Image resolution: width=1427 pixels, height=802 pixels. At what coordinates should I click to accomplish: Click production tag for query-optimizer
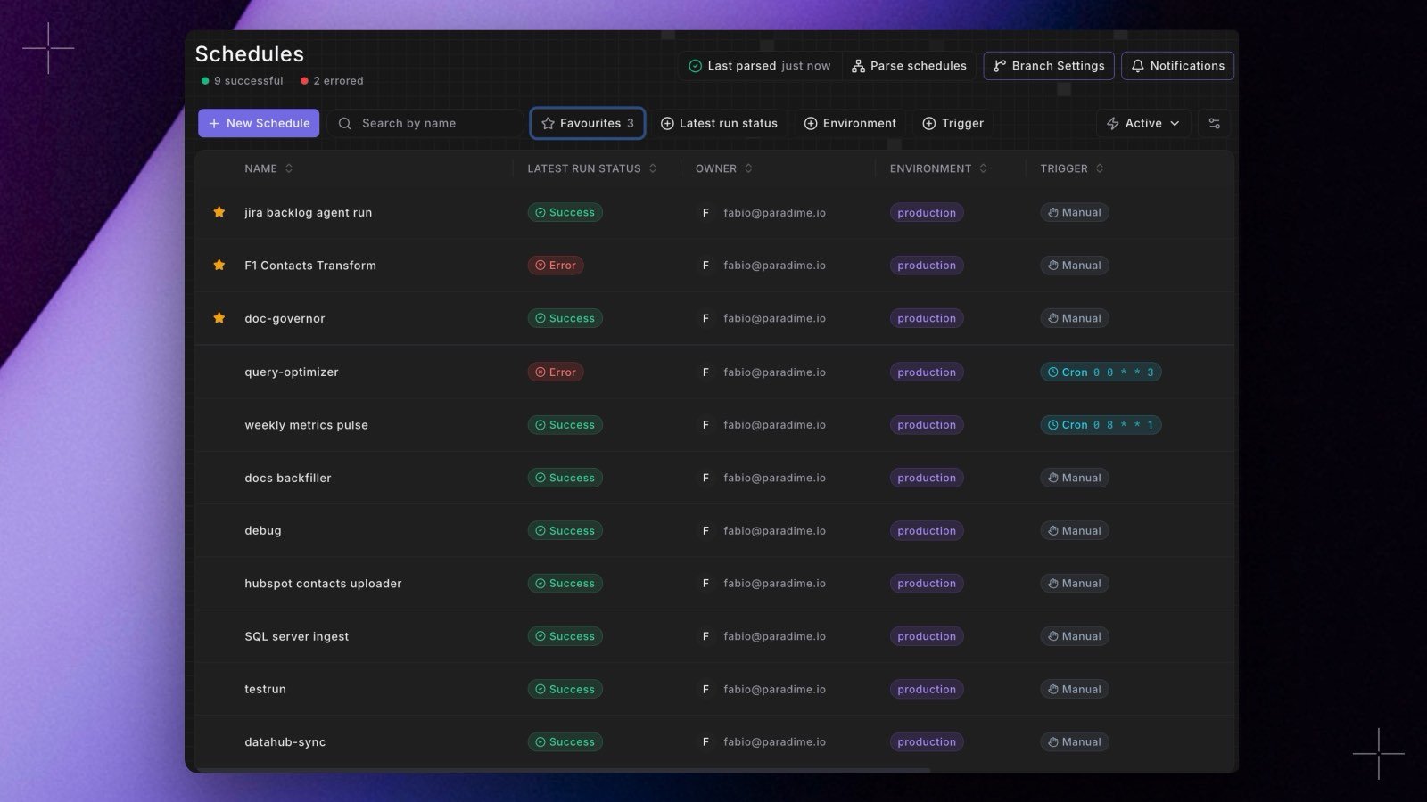926,372
